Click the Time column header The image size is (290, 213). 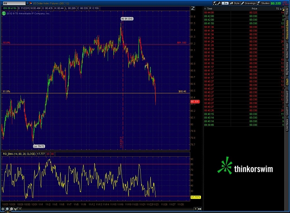tap(210, 8)
